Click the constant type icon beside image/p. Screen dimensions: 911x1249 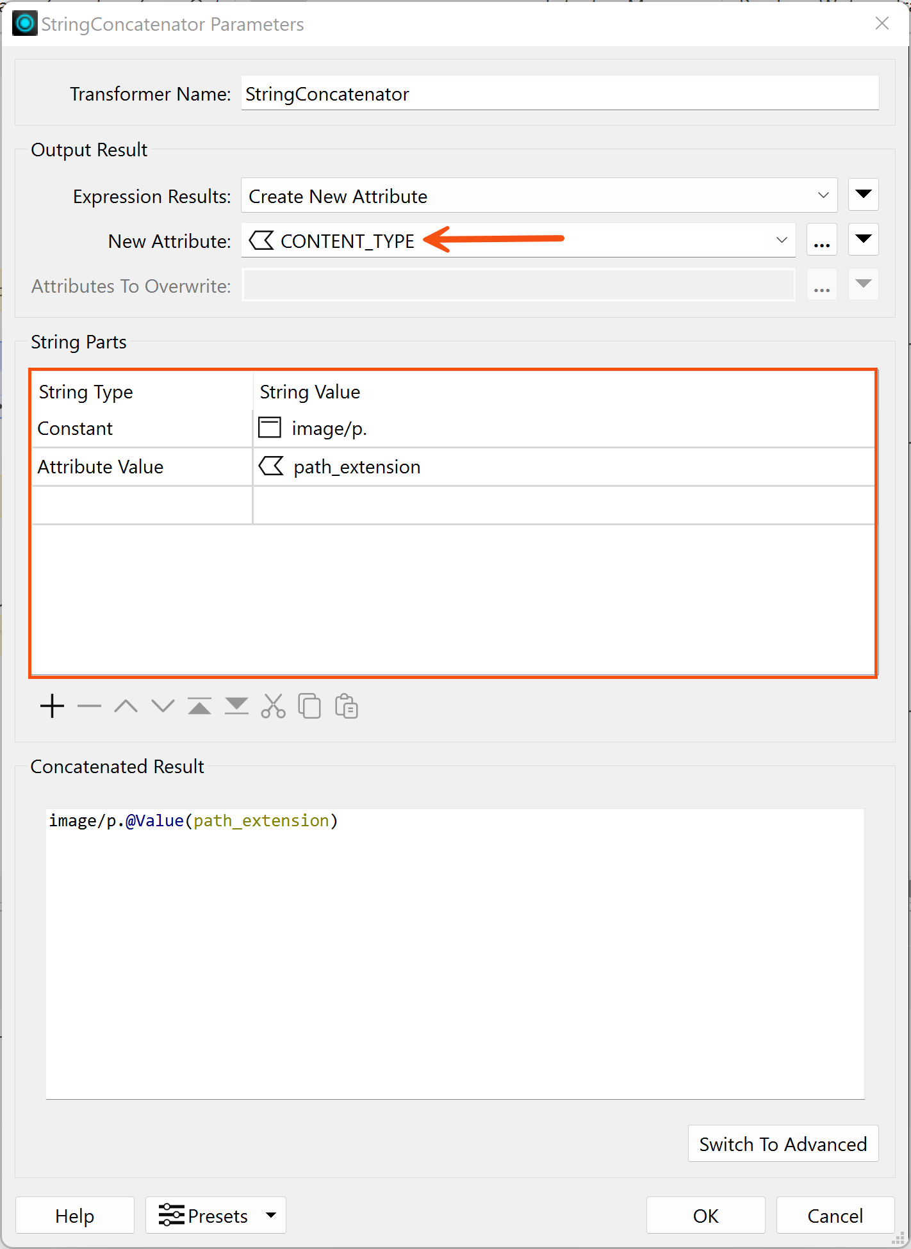pyautogui.click(x=270, y=427)
